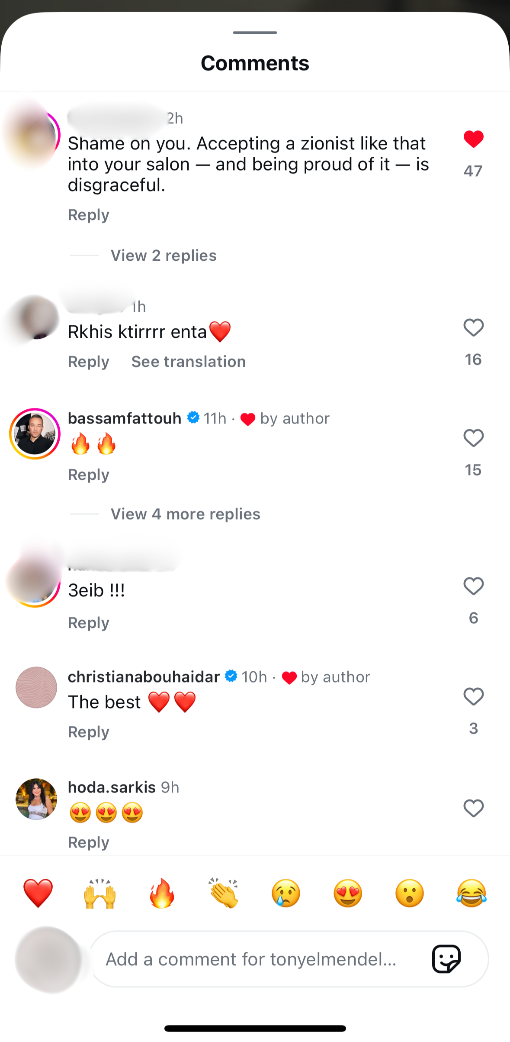Reply to the top Shame on you comment
The image size is (510, 1042).
(x=88, y=214)
